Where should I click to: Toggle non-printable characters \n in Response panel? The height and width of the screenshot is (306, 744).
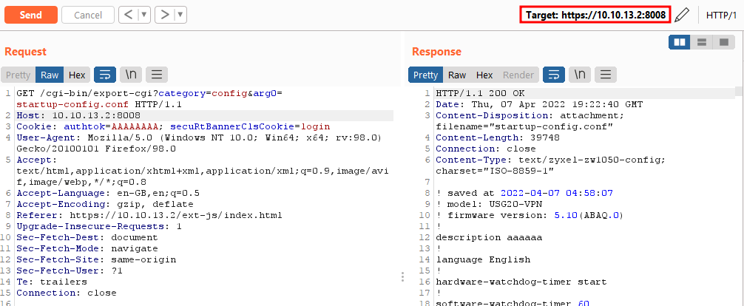point(581,75)
